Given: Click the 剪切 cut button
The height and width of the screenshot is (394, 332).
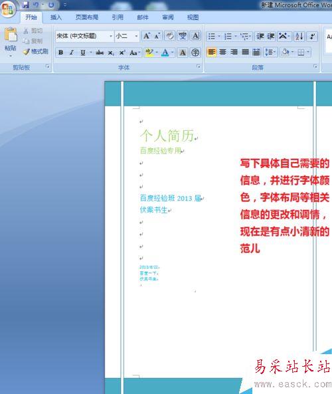Looking at the screenshot, I should (33, 31).
